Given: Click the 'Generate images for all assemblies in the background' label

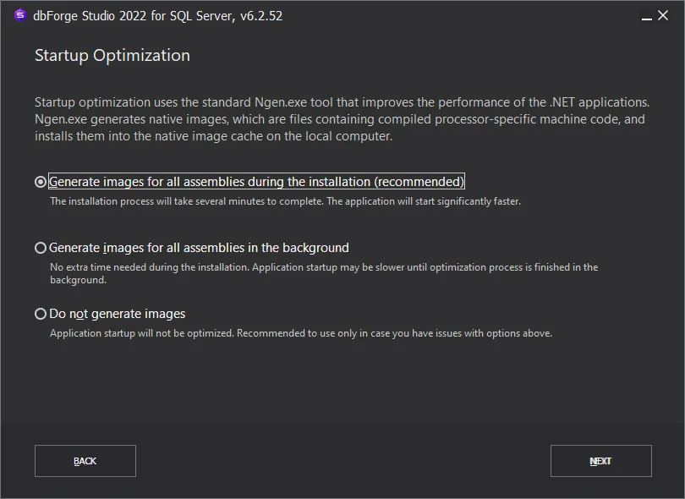Looking at the screenshot, I should coord(199,248).
